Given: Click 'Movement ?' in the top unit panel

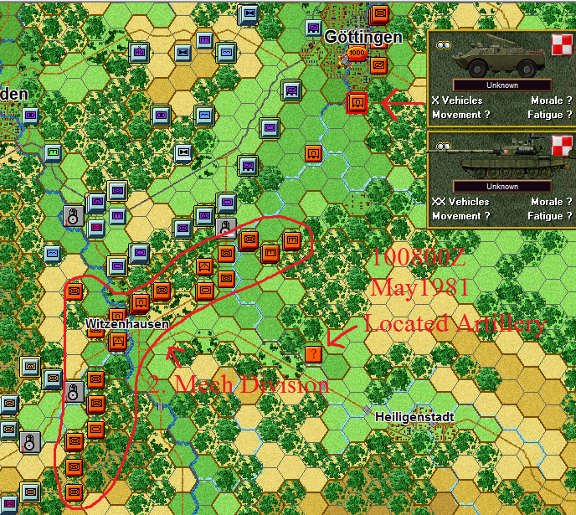Looking at the screenshot, I should pos(461,115).
